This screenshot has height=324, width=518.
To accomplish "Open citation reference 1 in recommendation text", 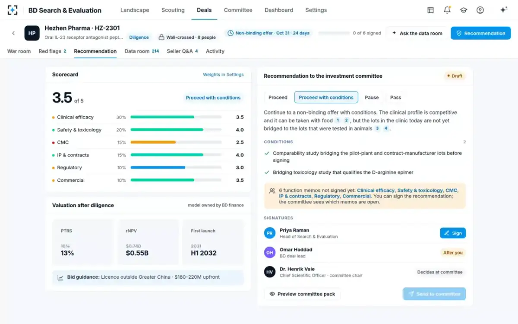I will click(x=338, y=121).
